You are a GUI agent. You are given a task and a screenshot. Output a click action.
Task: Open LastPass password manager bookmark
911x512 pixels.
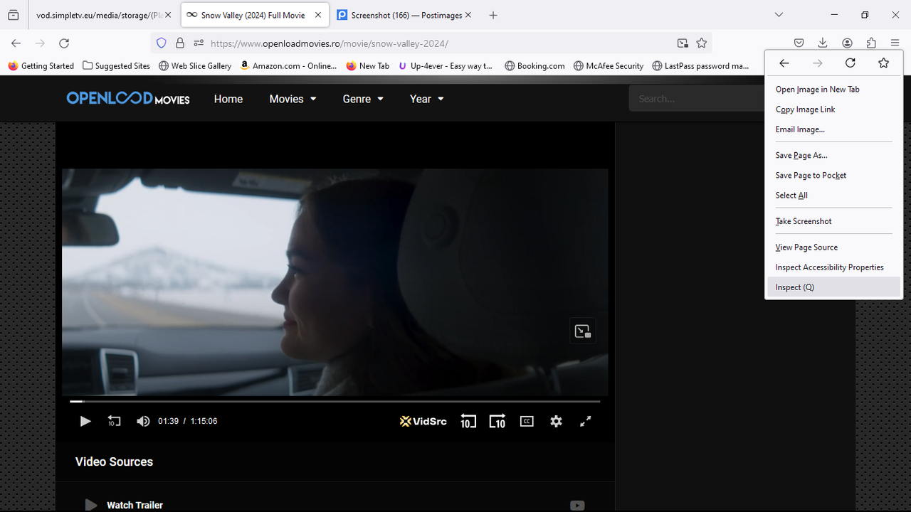coord(701,66)
